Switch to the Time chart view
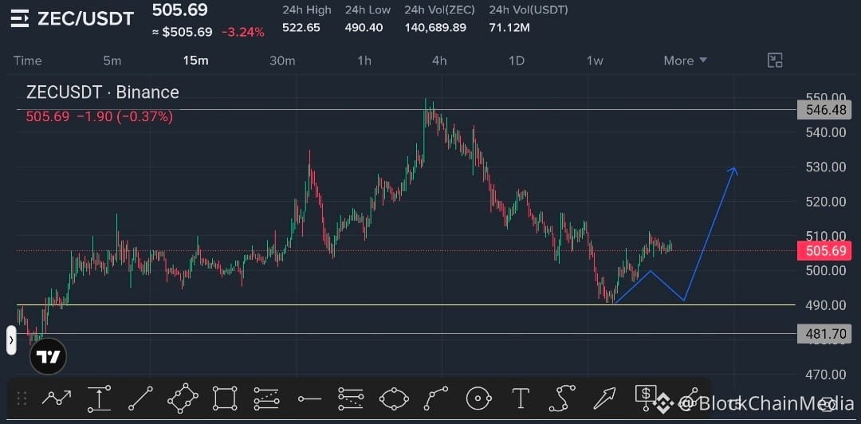Image resolution: width=861 pixels, height=424 pixels. click(x=27, y=61)
